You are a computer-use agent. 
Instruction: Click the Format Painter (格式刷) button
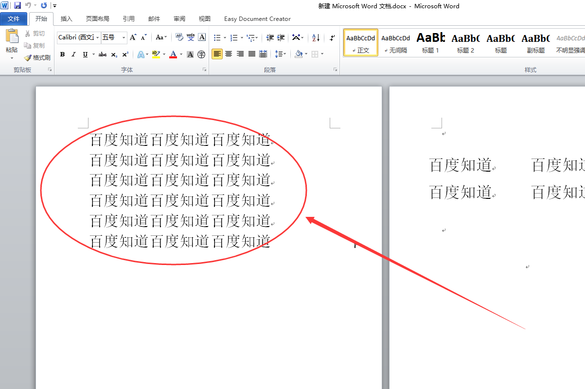pos(37,57)
